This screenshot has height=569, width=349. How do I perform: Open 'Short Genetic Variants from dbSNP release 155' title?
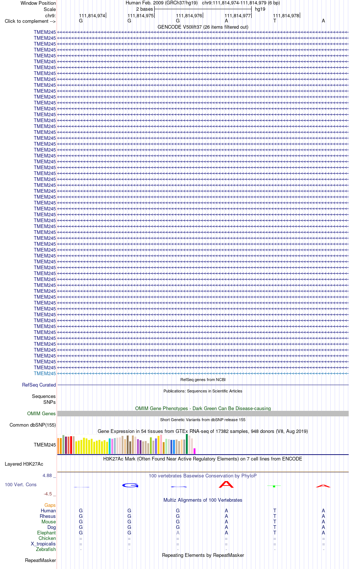point(203,420)
